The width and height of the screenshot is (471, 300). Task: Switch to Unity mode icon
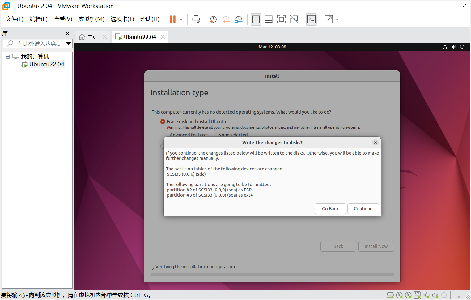294,19
